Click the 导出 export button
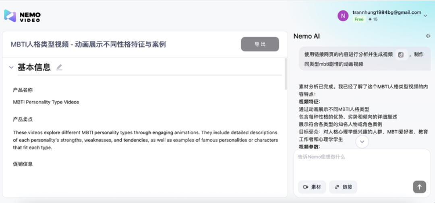Viewport: 435px width, 203px height. 260,44
